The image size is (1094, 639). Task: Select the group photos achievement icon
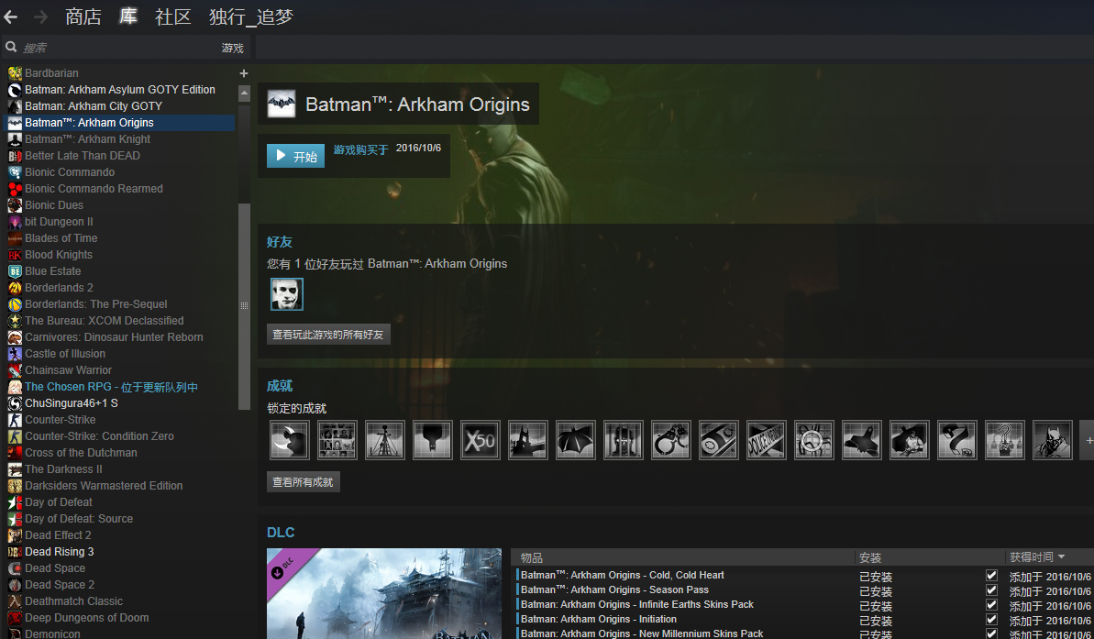tap(337, 440)
